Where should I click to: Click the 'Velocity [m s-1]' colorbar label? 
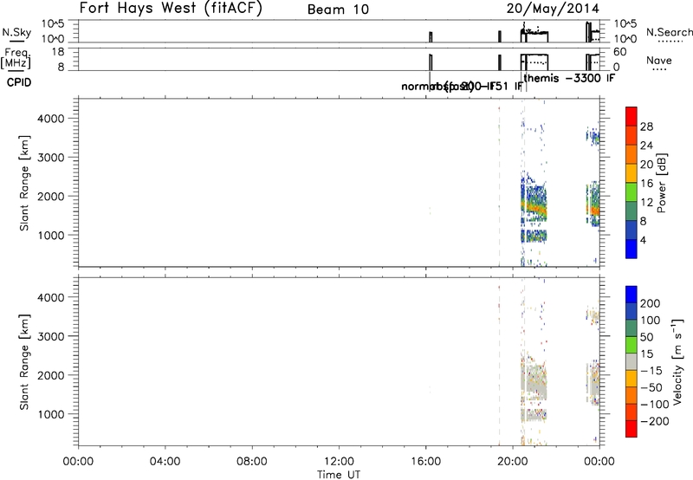[677, 362]
